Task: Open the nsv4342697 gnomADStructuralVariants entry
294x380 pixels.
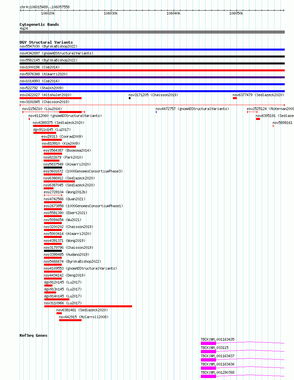Action: click(56, 53)
